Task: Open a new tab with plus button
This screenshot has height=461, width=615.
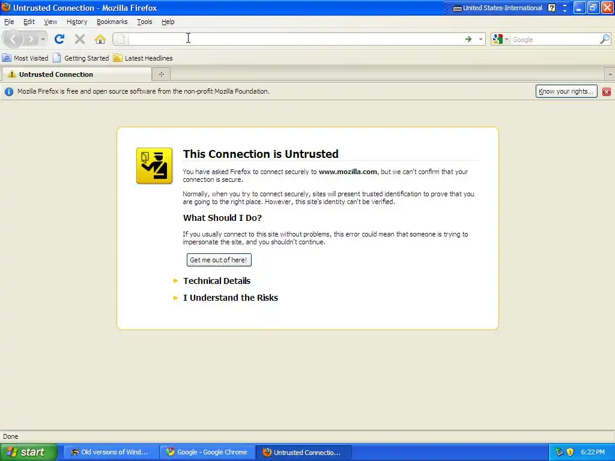Action: coord(161,74)
